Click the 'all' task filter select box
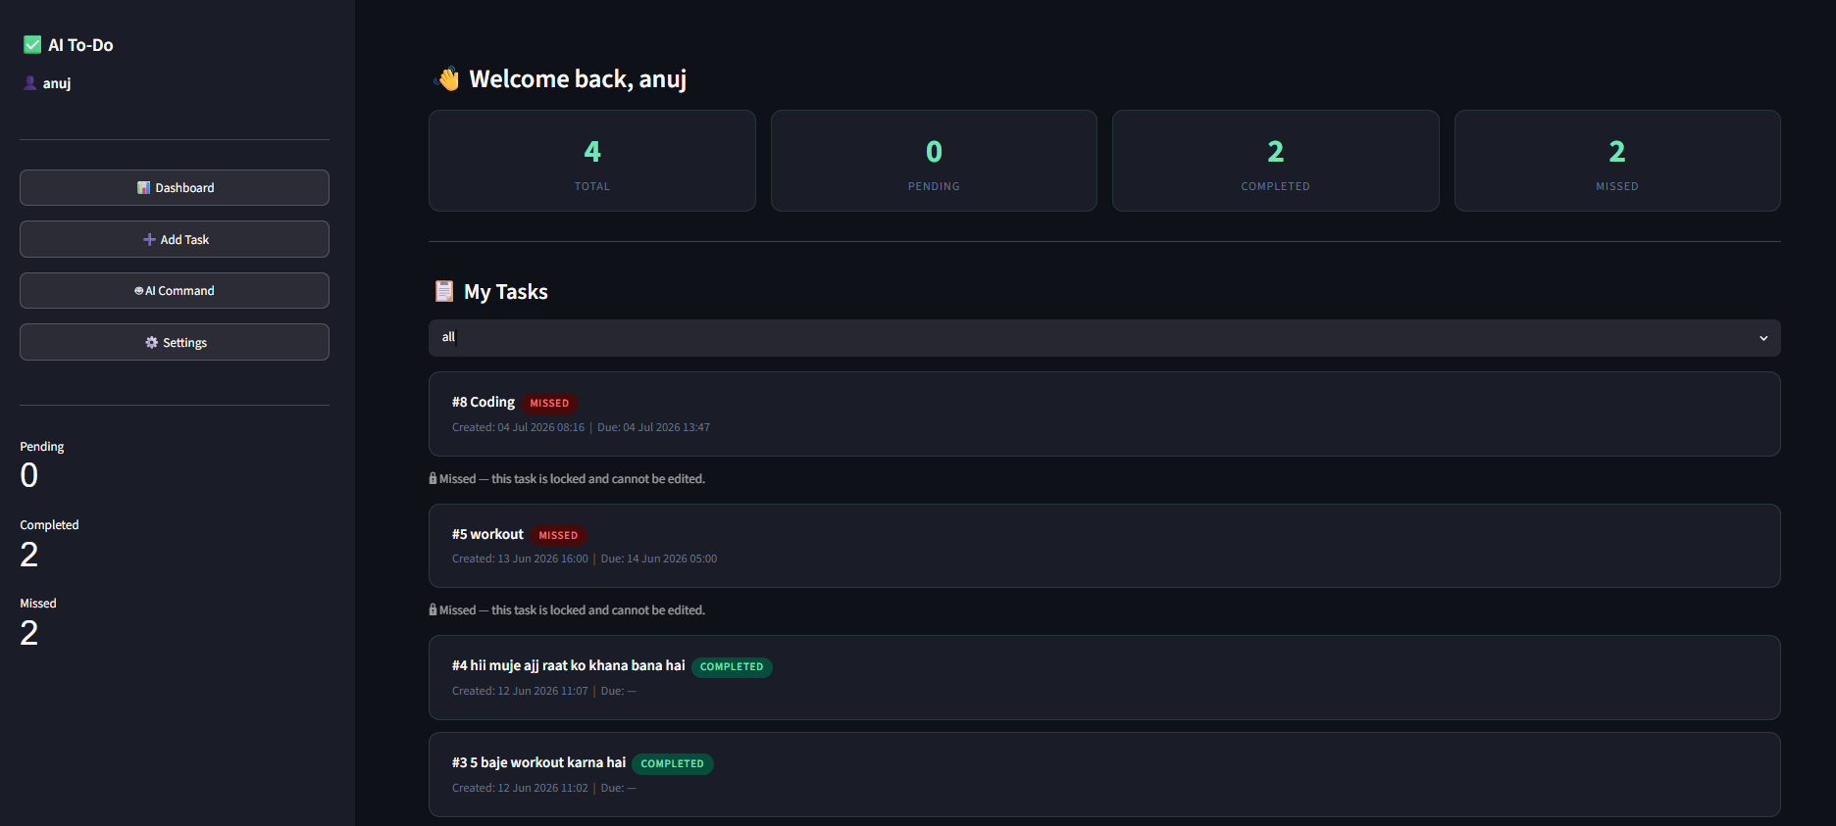 pos(1104,338)
